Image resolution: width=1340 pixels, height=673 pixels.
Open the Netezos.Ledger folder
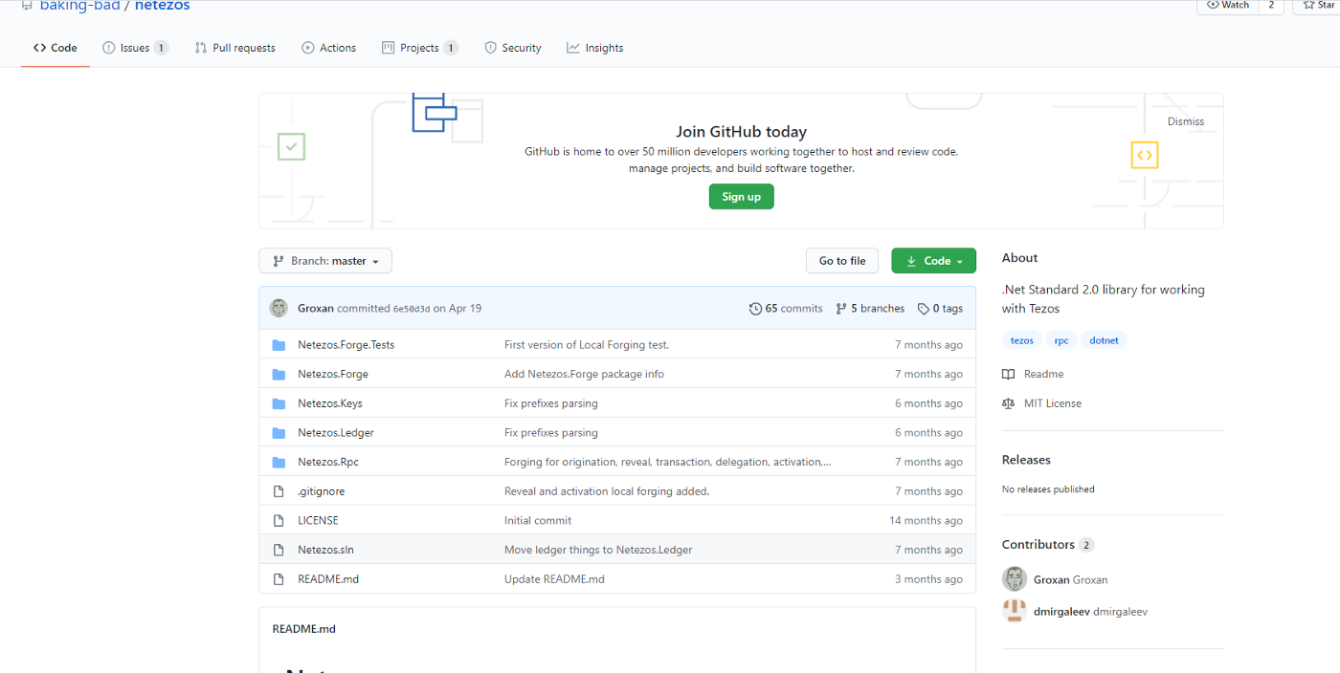[336, 433]
